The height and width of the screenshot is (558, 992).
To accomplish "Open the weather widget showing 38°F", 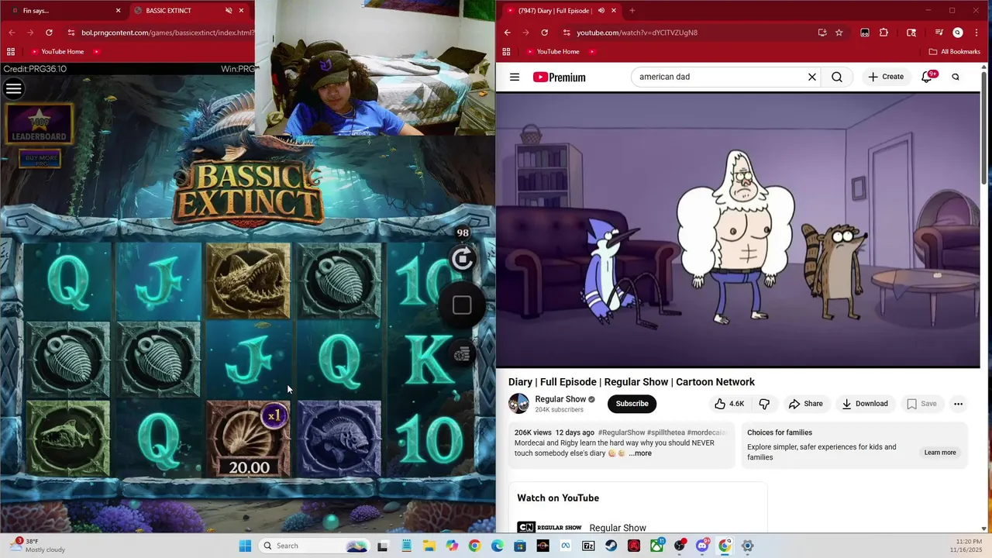I will [37, 546].
